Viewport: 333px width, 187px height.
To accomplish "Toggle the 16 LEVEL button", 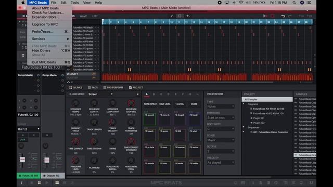I will pos(180,104).
